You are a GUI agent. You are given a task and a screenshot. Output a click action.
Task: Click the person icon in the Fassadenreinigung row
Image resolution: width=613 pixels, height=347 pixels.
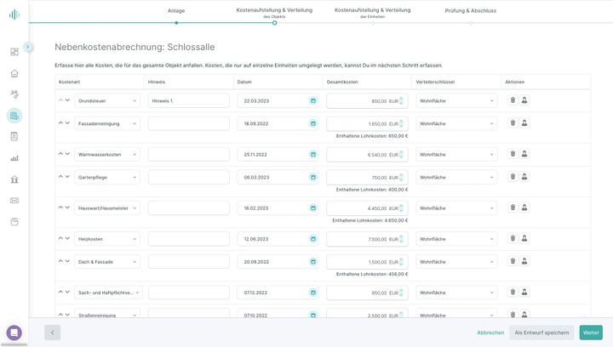[x=524, y=123]
